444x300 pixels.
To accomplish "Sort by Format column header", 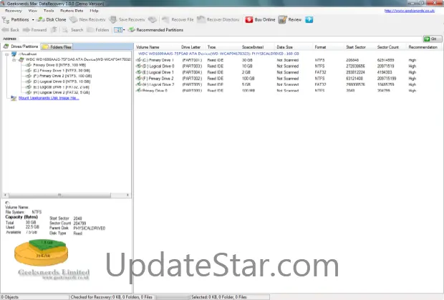I will pos(320,47).
